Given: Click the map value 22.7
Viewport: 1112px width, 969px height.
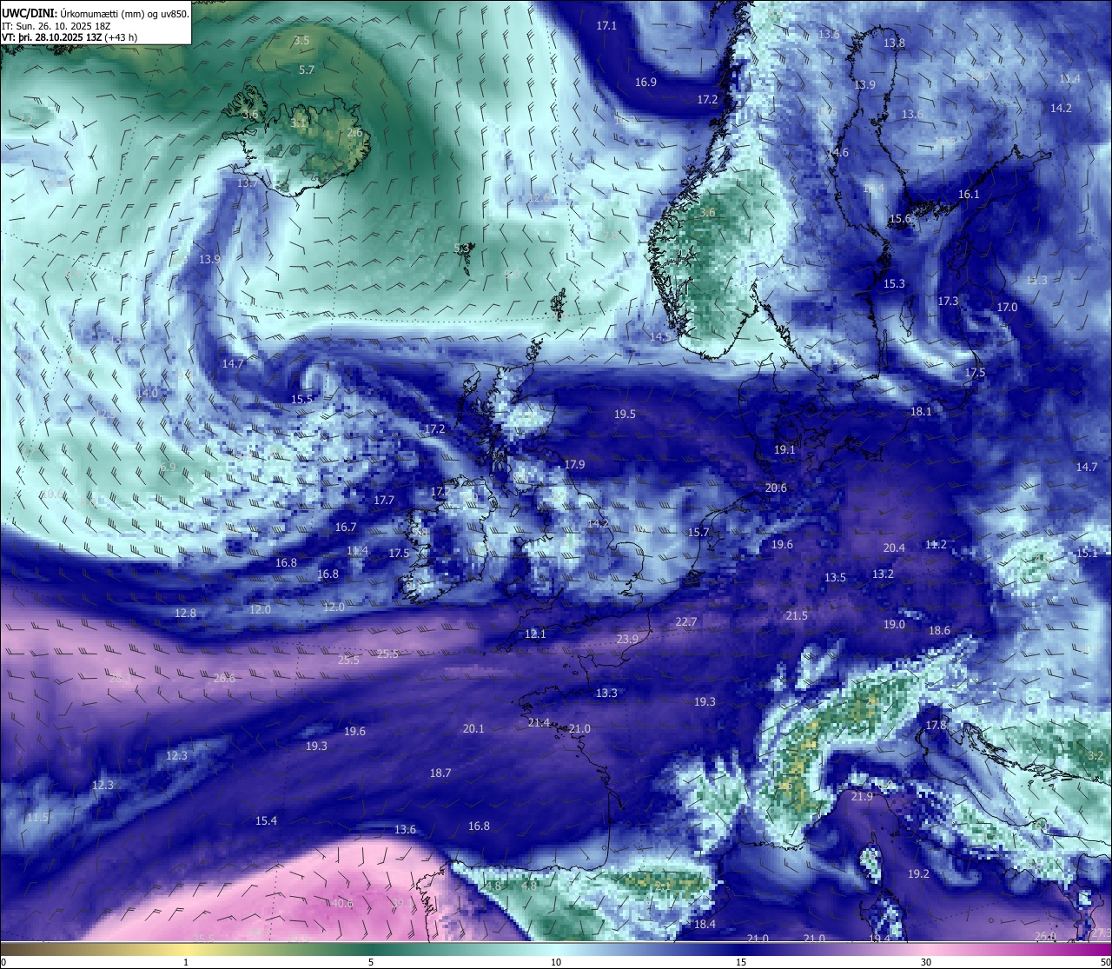Looking at the screenshot, I should (x=686, y=621).
